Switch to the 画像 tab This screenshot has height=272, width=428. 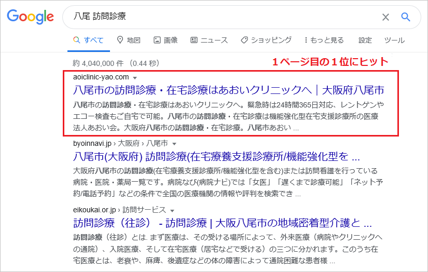coord(165,40)
